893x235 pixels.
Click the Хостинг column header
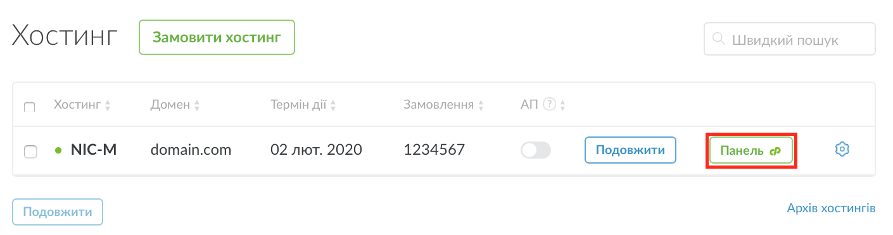(77, 105)
